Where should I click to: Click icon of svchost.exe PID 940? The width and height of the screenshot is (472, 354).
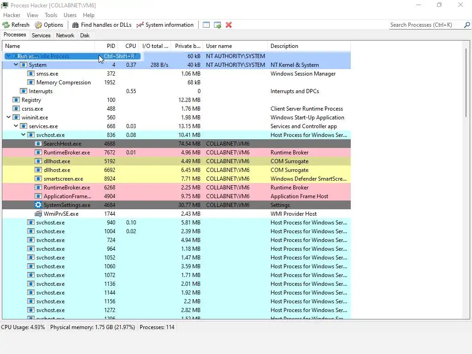(x=31, y=223)
